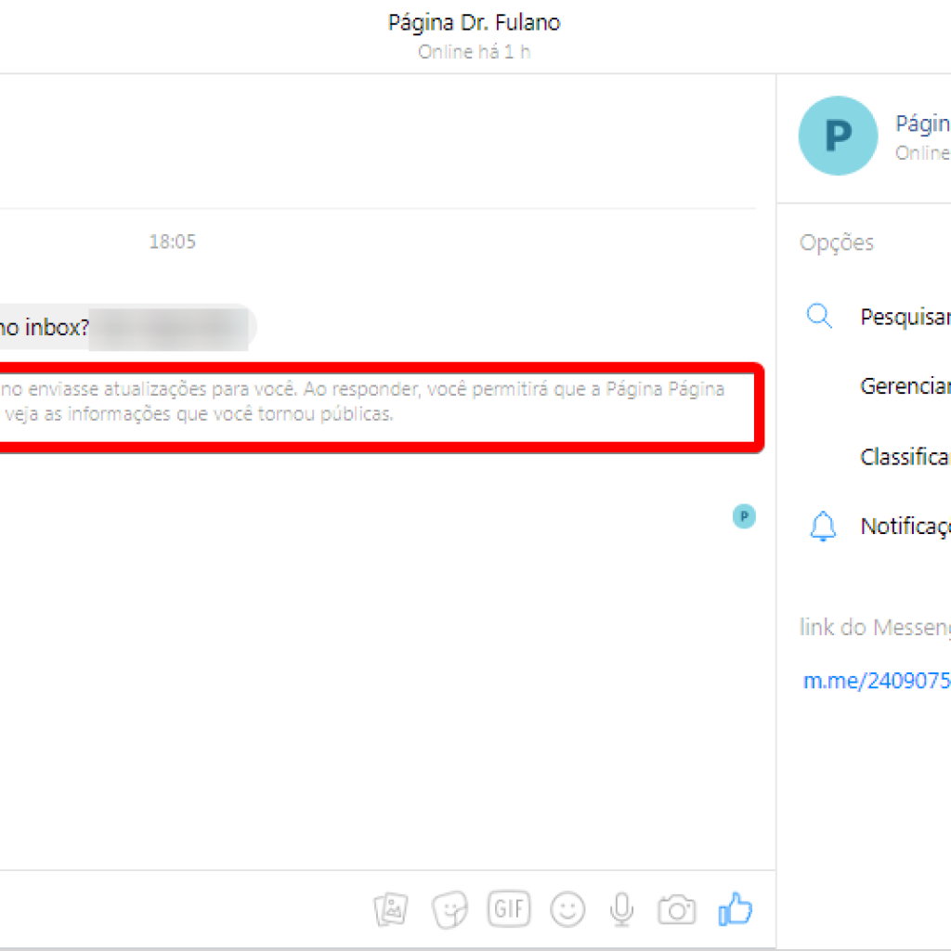Record voice clip with microphone icon

coord(621,909)
